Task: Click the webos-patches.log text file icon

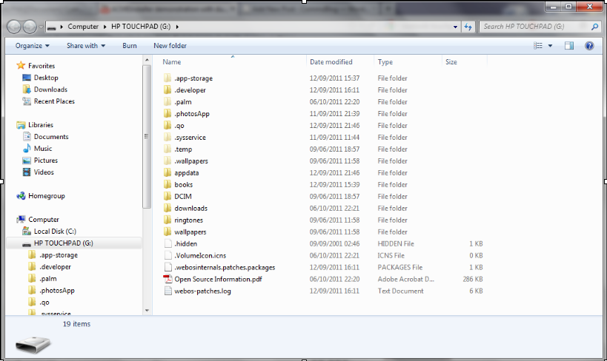Action: [x=167, y=291]
